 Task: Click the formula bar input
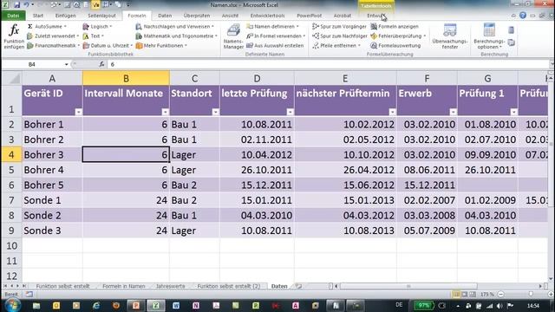[x=328, y=64]
